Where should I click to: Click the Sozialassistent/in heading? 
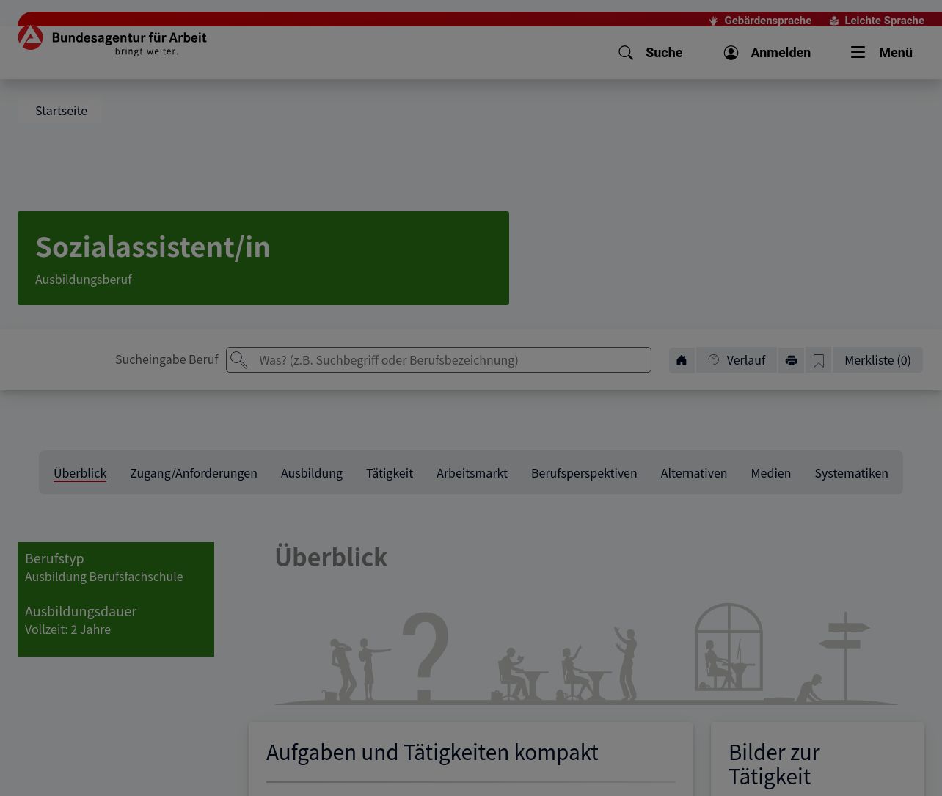(x=153, y=247)
